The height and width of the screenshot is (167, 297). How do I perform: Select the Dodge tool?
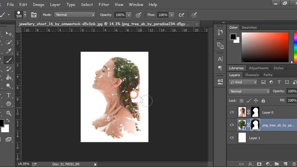(9, 86)
